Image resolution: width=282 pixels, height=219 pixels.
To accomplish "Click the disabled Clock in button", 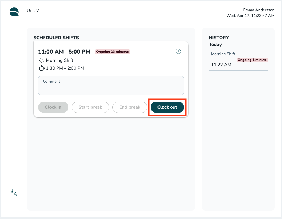I will point(53,107).
